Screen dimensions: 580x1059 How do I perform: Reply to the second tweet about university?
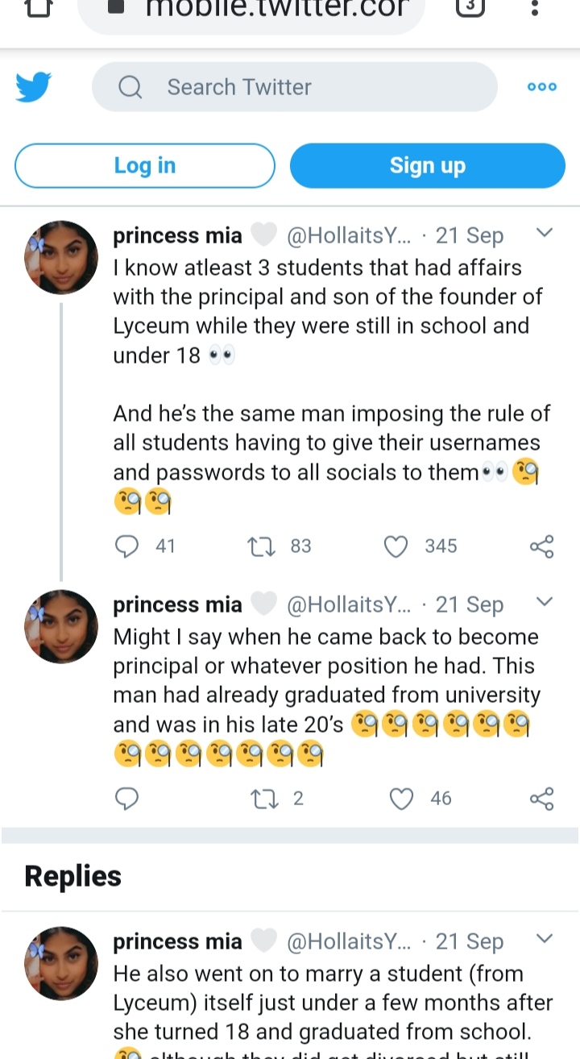[x=127, y=799]
